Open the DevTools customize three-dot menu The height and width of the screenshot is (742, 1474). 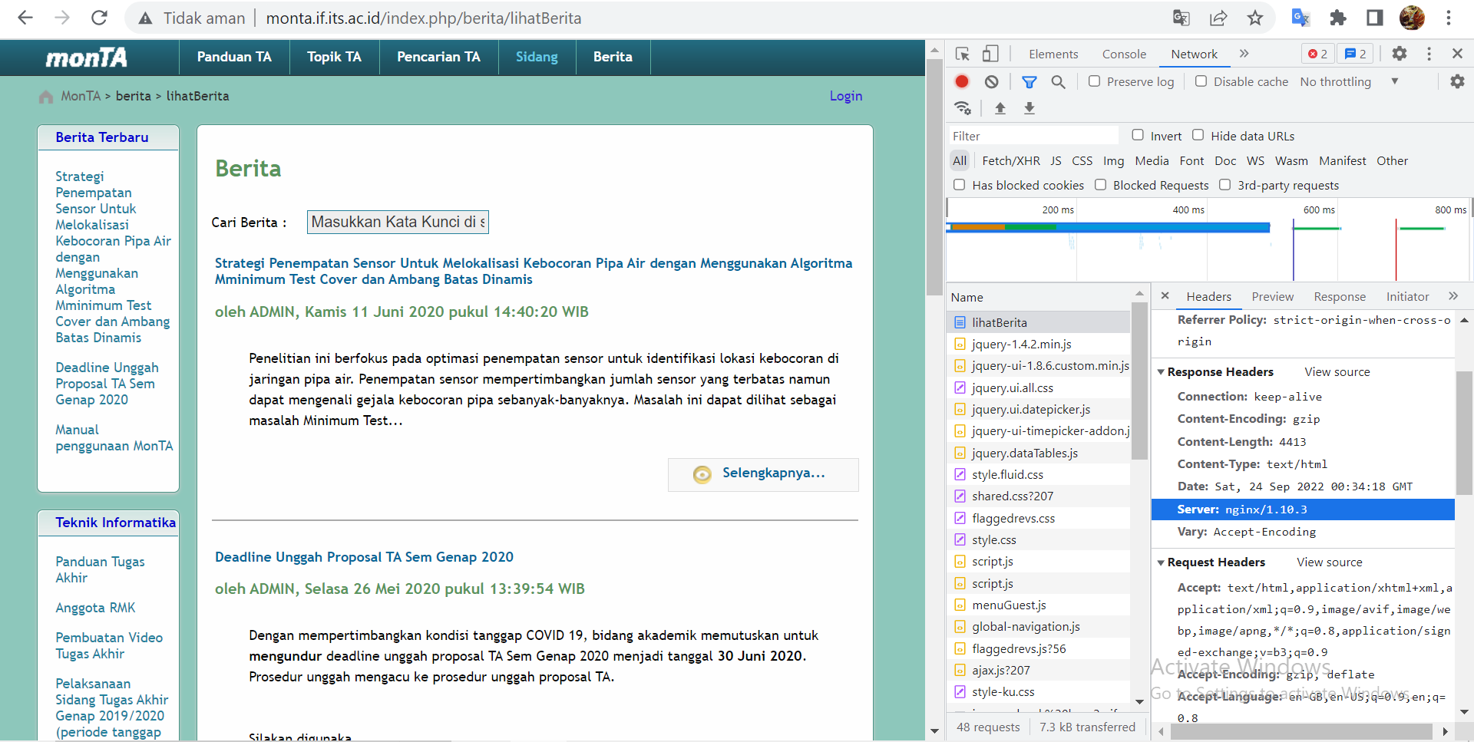[x=1429, y=54]
